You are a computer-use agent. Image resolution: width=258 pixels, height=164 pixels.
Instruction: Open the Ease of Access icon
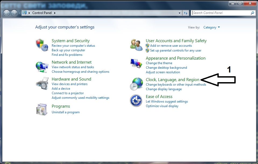(136, 101)
